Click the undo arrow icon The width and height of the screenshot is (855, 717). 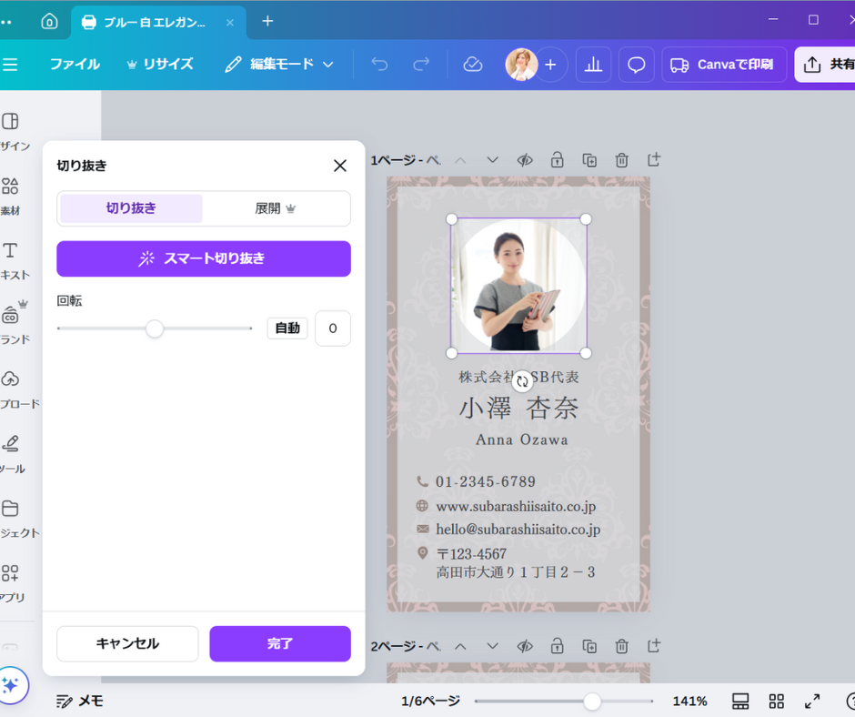tap(379, 65)
